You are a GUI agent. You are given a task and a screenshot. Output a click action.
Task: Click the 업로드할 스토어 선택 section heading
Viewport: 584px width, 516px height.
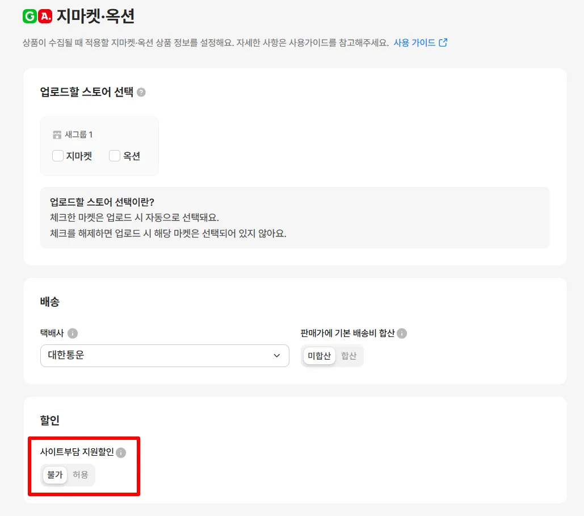click(86, 91)
